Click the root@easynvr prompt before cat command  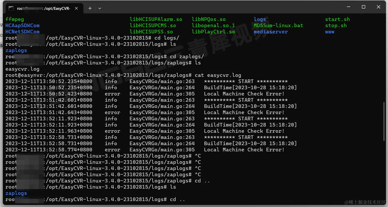click(99, 75)
